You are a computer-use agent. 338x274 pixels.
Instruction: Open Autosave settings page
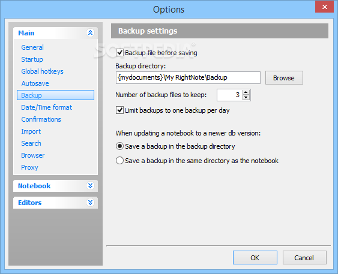click(x=35, y=83)
